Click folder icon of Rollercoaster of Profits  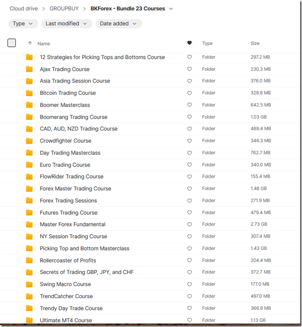(29, 261)
